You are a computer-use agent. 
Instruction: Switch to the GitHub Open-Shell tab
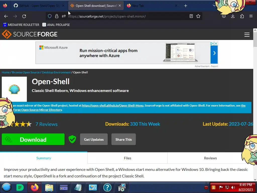tap(39, 6)
